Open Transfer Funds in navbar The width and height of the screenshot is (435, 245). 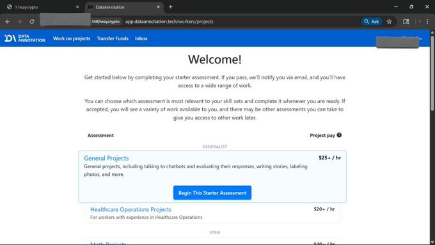coord(113,38)
